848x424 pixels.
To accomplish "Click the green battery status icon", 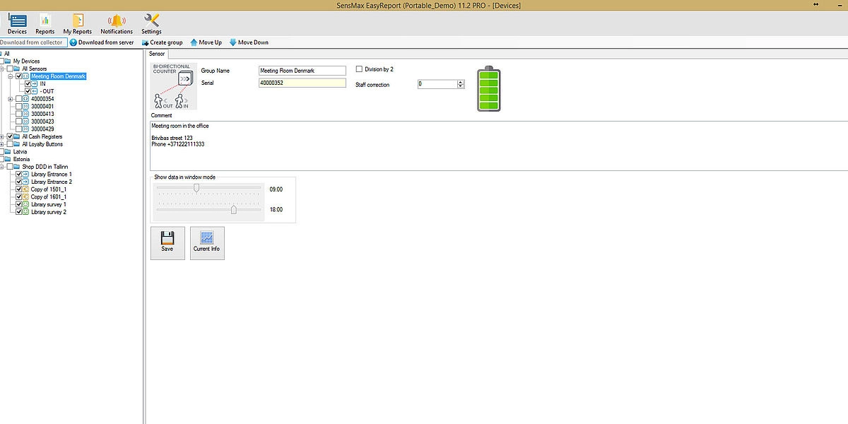I will 488,90.
